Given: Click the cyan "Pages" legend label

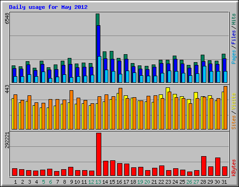Looking at the screenshot, I should click(234, 57).
